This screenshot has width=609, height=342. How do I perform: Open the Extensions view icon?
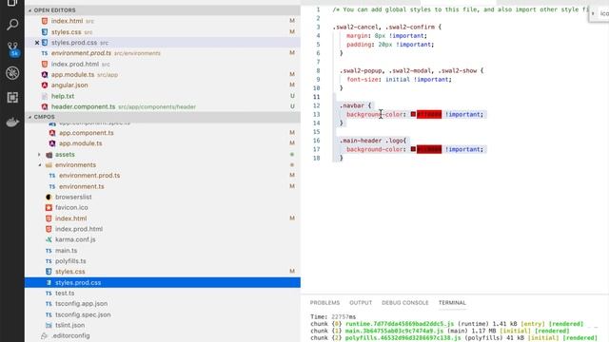pos(12,97)
